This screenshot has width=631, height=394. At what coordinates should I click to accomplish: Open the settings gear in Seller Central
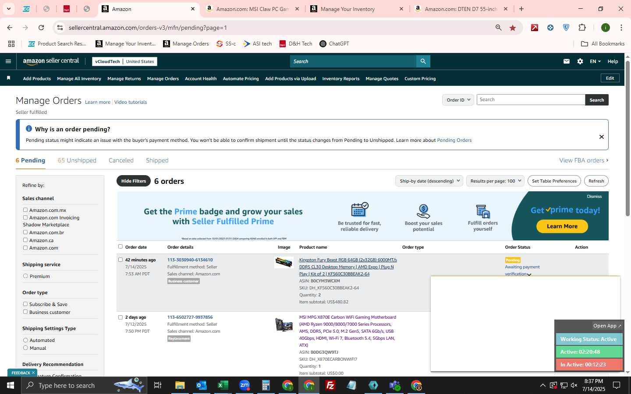pos(580,61)
